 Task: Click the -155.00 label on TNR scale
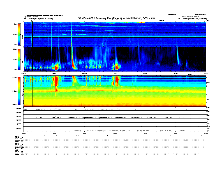[15, 105]
